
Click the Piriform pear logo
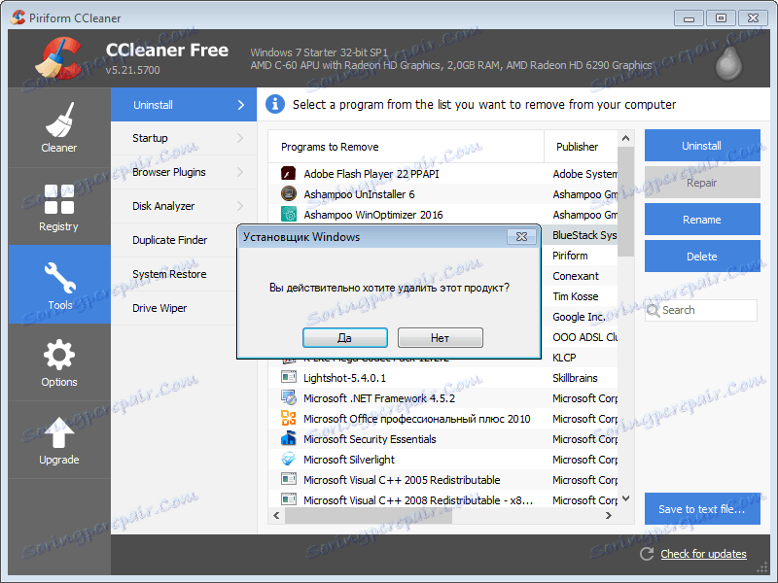728,63
